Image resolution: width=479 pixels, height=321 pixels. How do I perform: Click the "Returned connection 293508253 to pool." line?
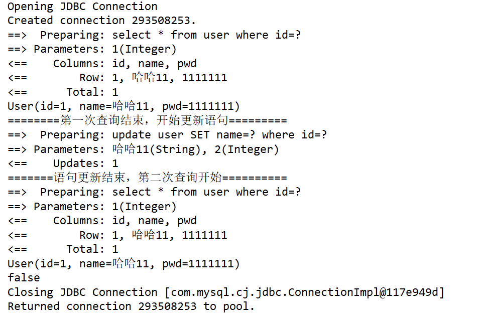(131, 306)
